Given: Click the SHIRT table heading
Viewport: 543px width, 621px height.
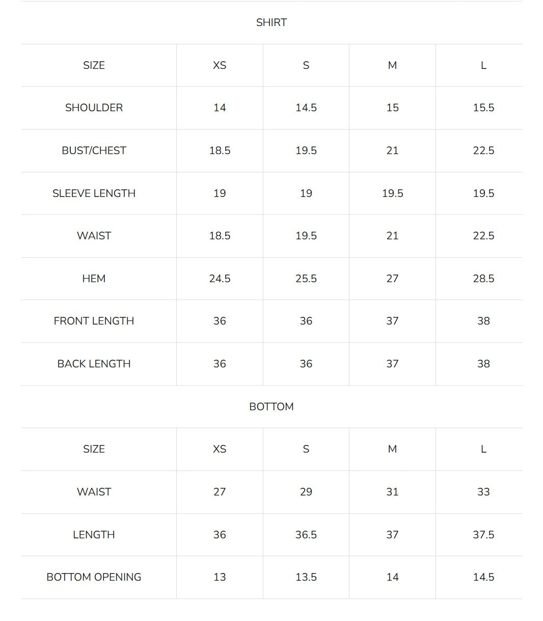Looking at the screenshot, I should click(271, 22).
